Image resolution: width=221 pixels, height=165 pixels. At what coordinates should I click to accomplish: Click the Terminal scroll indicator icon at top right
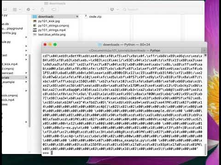pos(205,55)
